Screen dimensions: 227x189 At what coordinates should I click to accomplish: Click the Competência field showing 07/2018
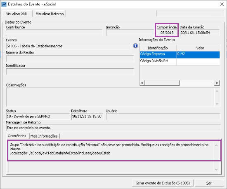click(167, 33)
